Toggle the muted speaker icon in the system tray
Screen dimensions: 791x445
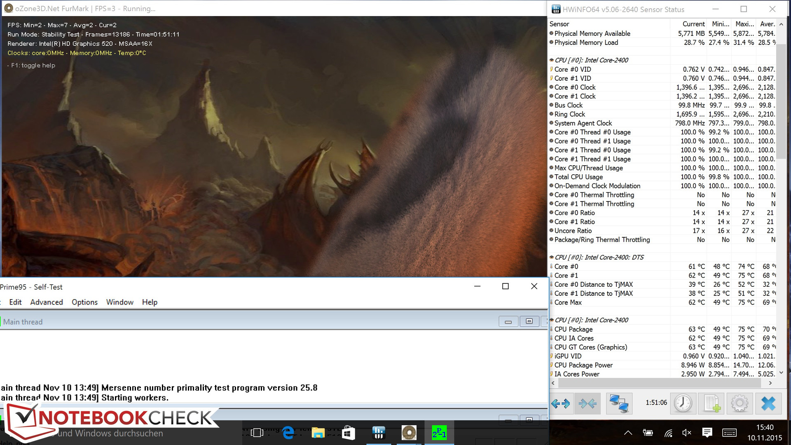coord(686,433)
